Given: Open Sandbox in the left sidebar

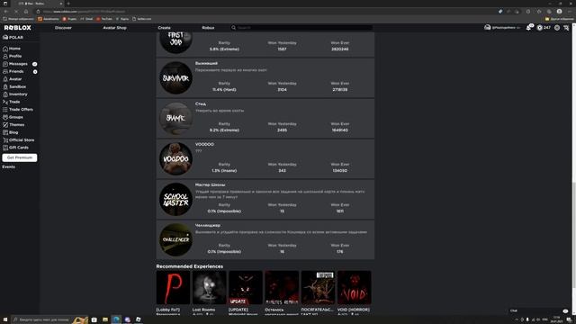Looking at the screenshot, I should coord(14,86).
